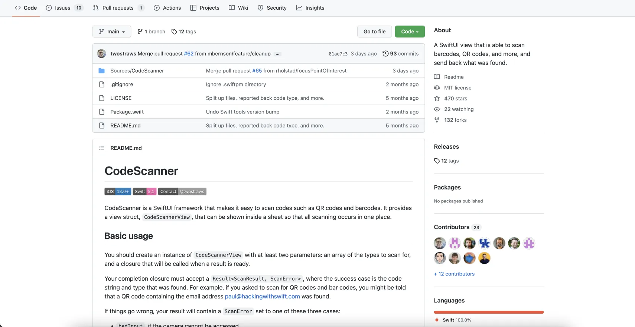Image resolution: width=635 pixels, height=327 pixels.
Task: Open the + 12 contributors link
Action: [454, 274]
